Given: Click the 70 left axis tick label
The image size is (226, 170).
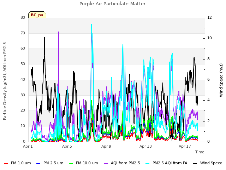Looking at the screenshot, I should 23,33.
